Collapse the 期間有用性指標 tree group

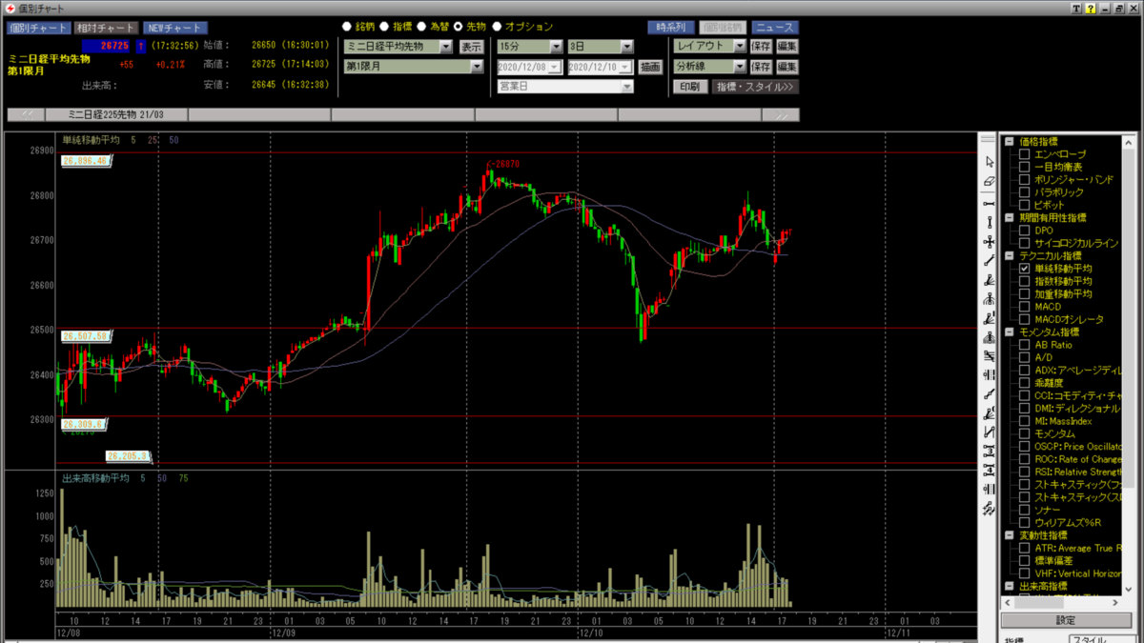click(1010, 218)
